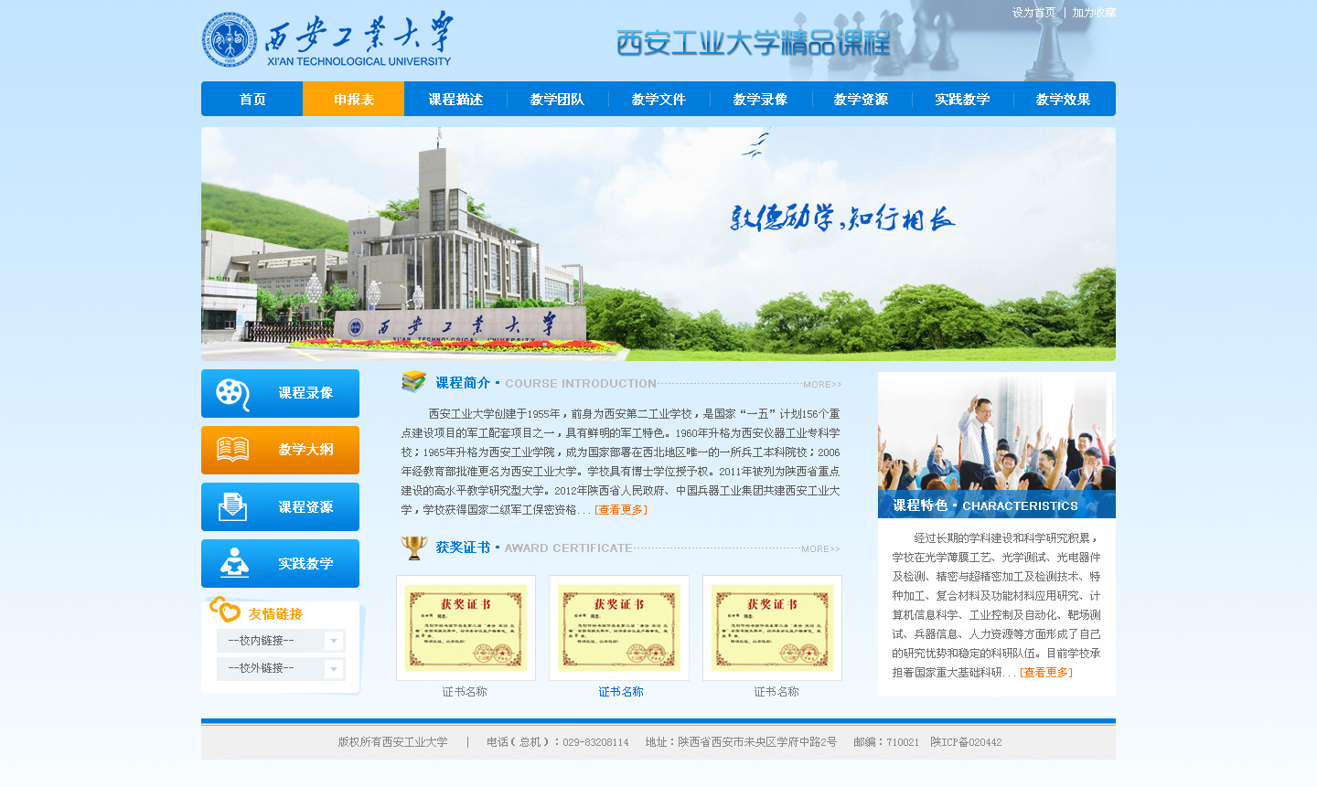Click the Xi'an Technological University logo emblem

(x=230, y=39)
